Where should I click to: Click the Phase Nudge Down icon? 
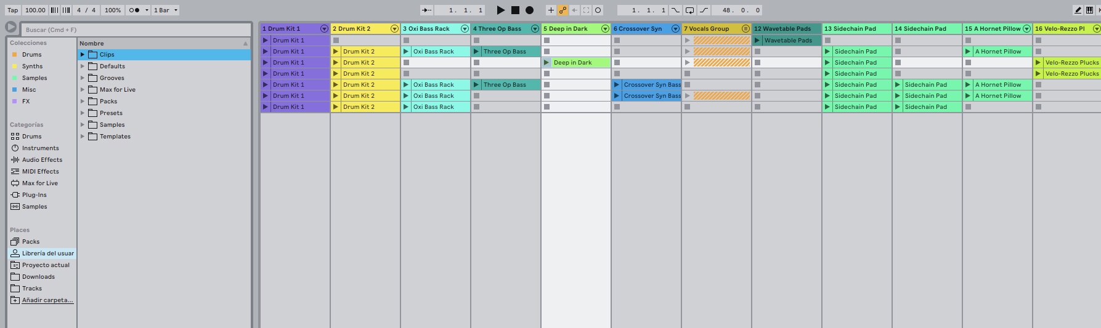[55, 10]
